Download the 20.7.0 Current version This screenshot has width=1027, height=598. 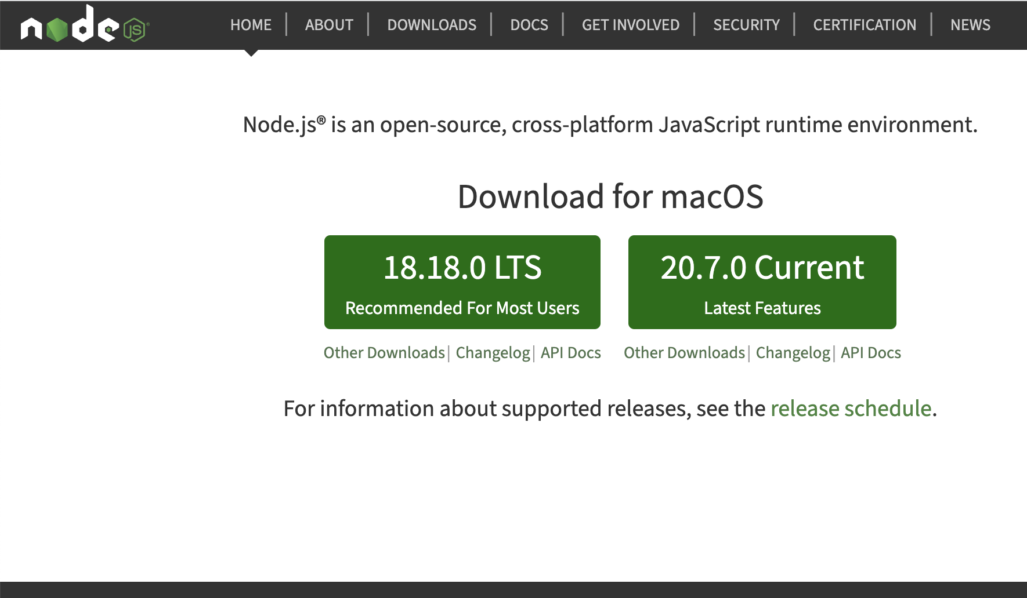(x=762, y=282)
